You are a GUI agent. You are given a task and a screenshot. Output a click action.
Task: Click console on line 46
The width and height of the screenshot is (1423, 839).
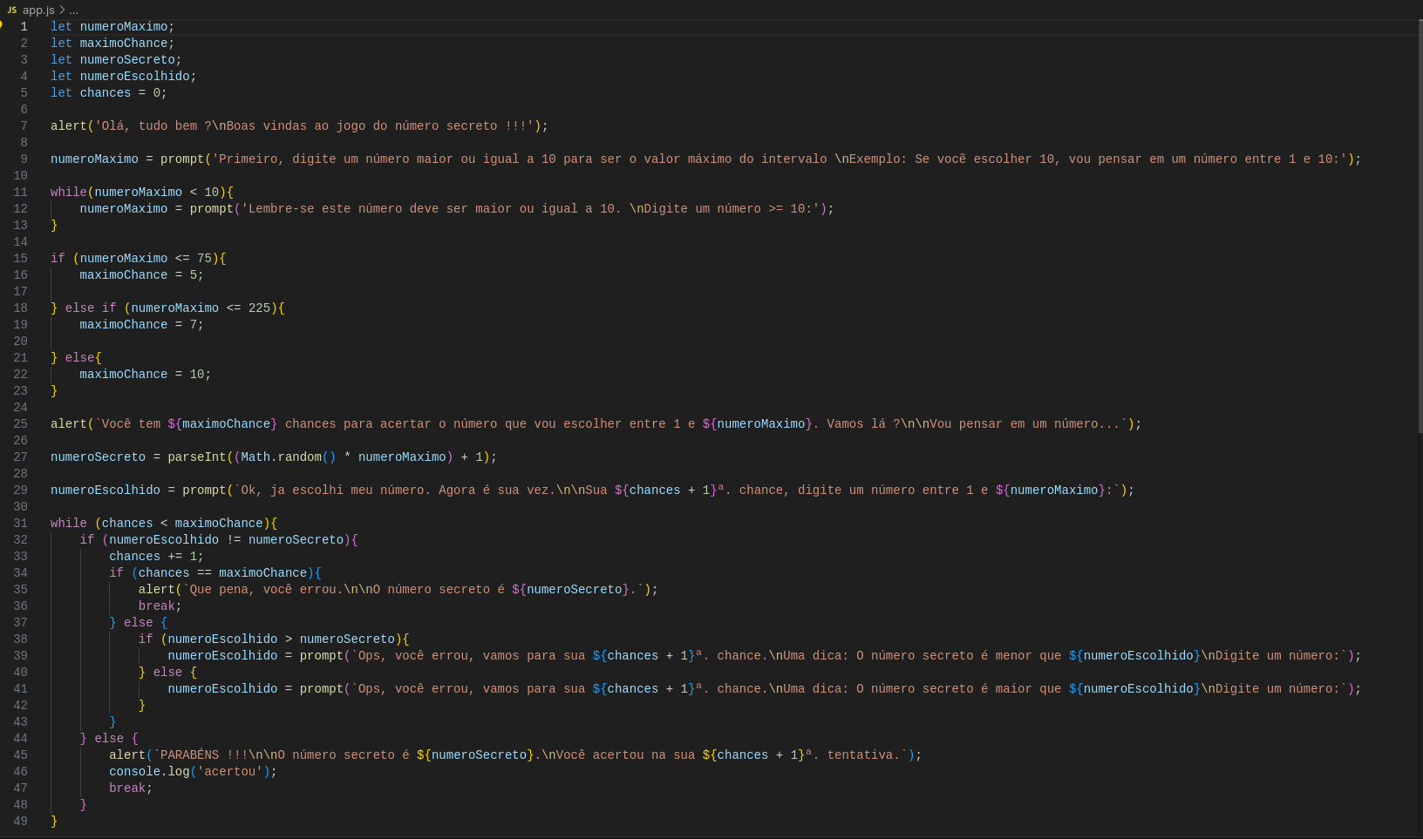click(x=135, y=772)
